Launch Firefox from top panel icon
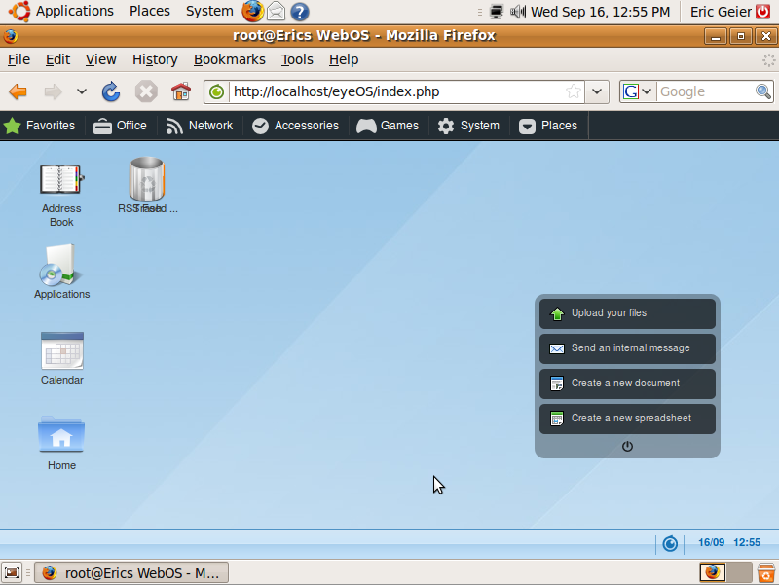Image resolution: width=779 pixels, height=585 pixels. pos(252,12)
